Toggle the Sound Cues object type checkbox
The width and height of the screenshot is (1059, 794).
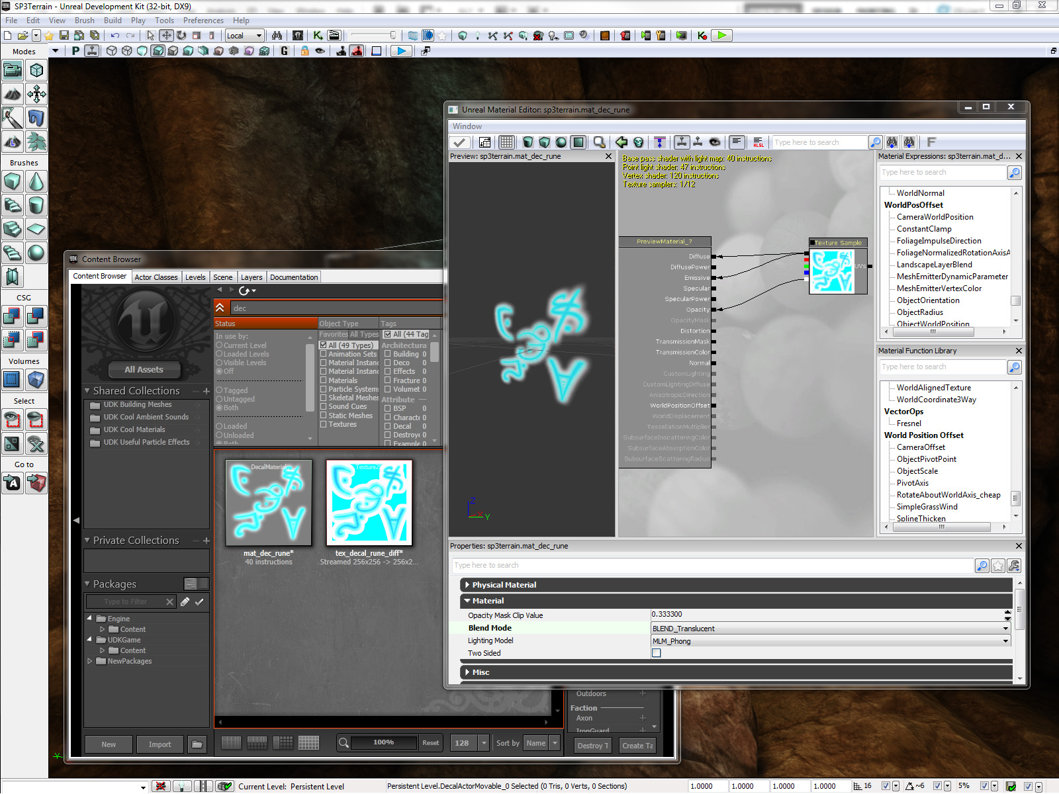pyautogui.click(x=324, y=407)
